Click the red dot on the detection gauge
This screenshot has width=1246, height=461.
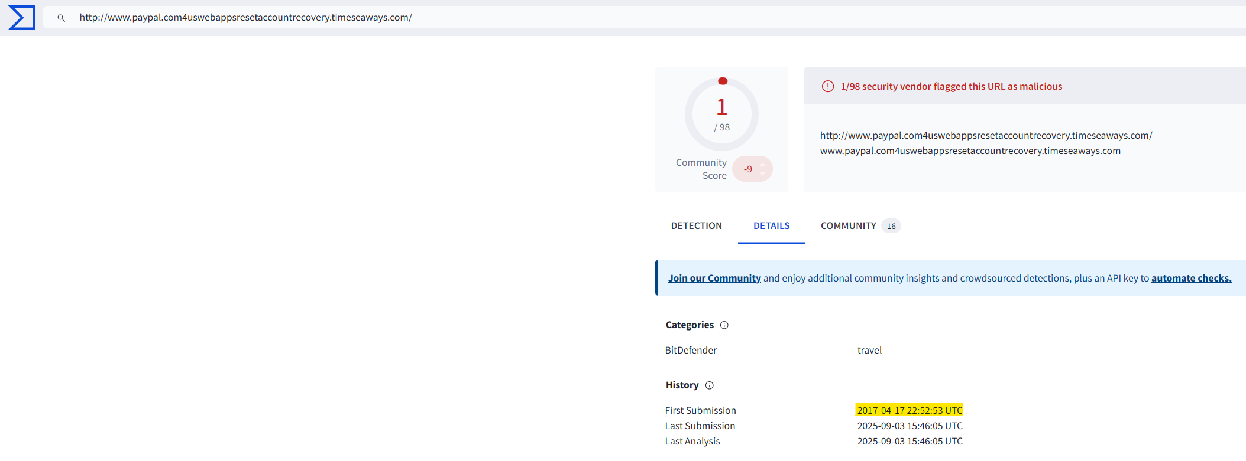coord(722,81)
